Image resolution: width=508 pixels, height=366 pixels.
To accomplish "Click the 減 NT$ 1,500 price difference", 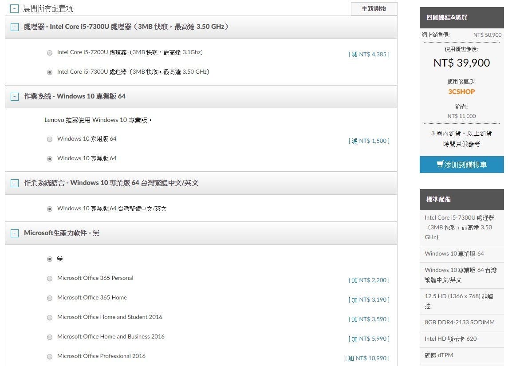I will (x=369, y=141).
